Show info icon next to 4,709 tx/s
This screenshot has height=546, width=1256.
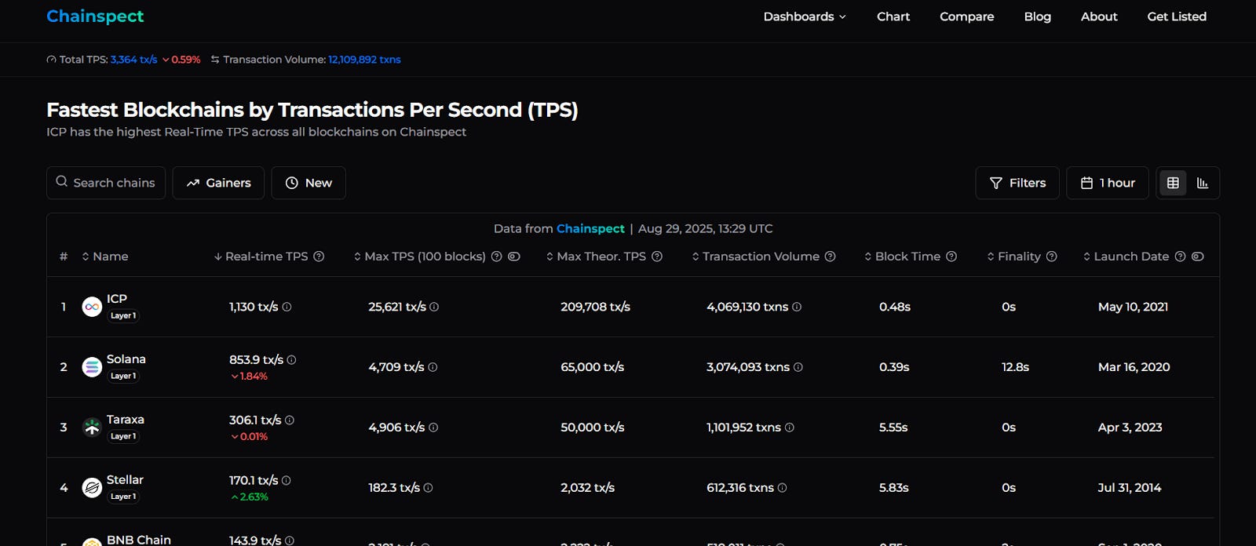tap(433, 367)
